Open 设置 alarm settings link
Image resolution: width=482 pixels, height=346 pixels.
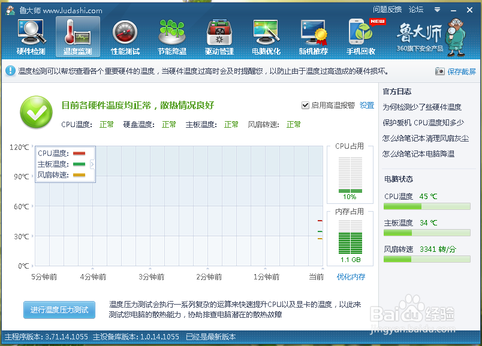(367, 106)
